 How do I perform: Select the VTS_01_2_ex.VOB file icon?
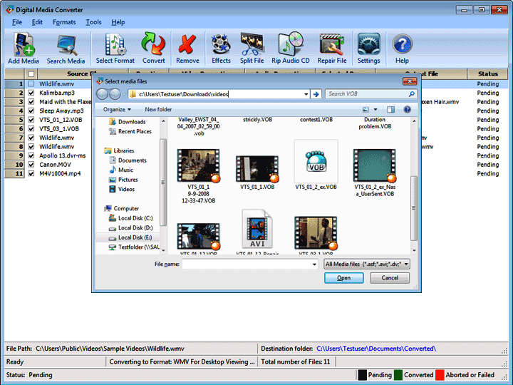coord(316,162)
